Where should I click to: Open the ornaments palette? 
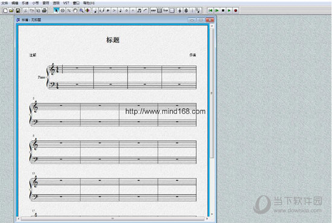(108, 10)
